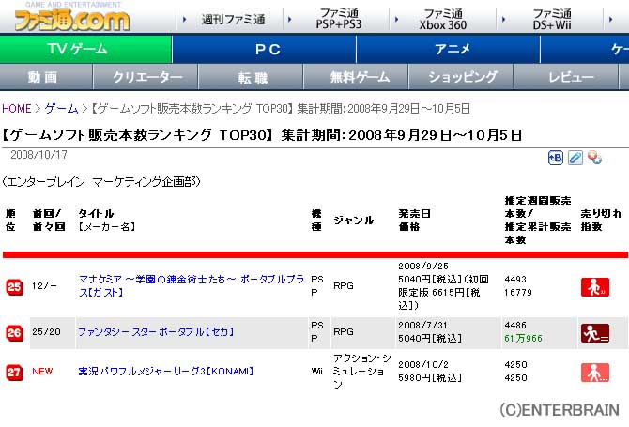Click the rank 26 badge icon
The height and width of the screenshot is (427, 629).
(x=14, y=332)
